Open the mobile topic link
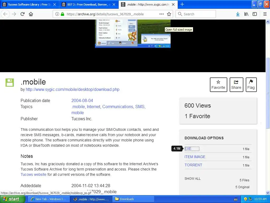This screenshot has width=270, height=203. 78,113
